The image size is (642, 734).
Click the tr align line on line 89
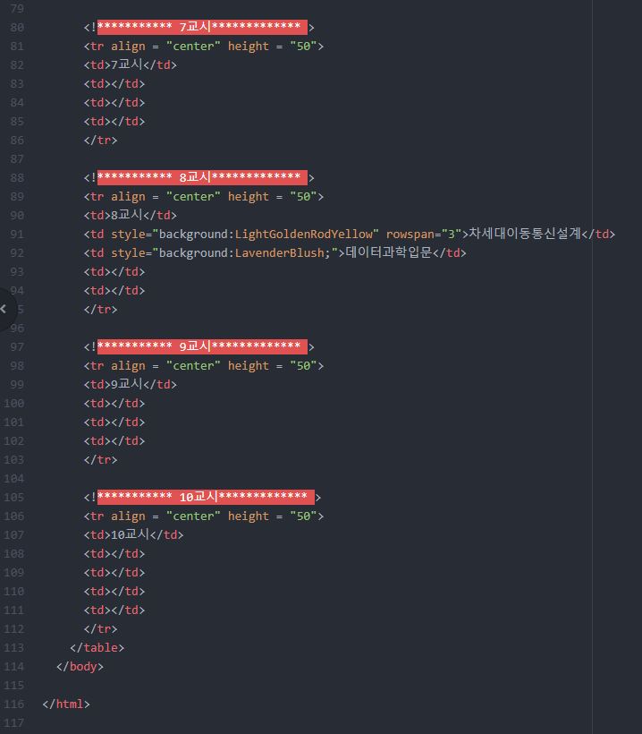(203, 196)
